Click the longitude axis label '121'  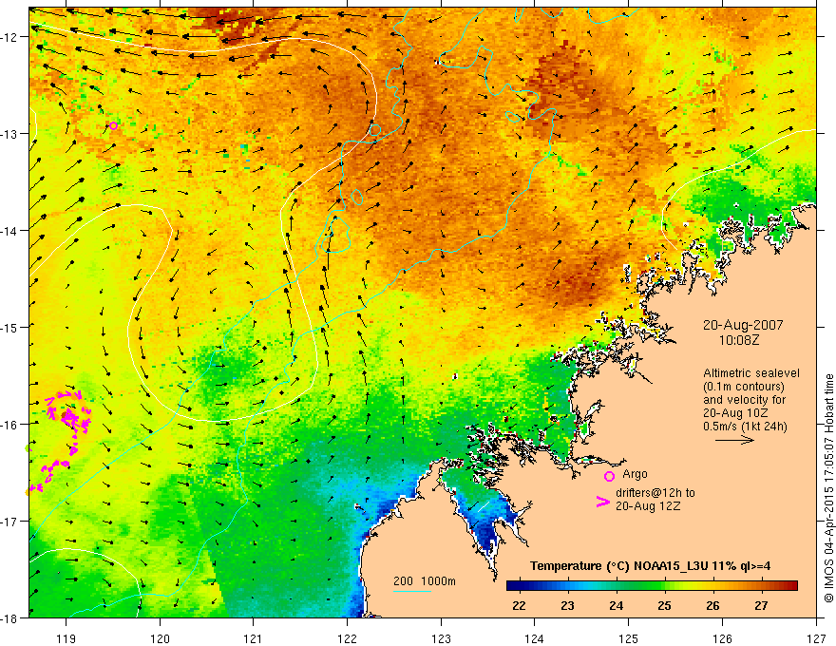click(254, 638)
